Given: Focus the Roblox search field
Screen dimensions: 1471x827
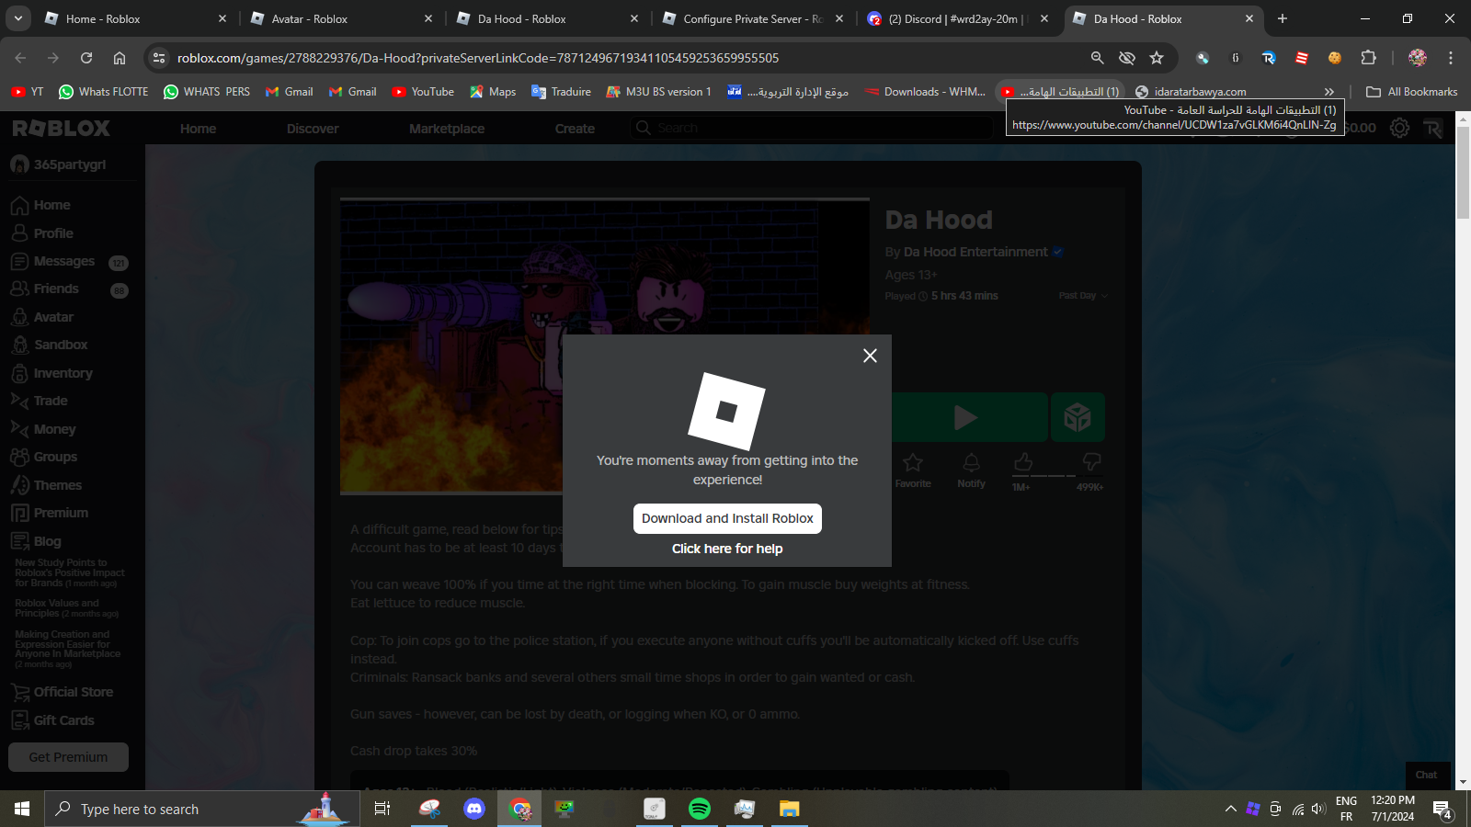Looking at the screenshot, I should (814, 128).
